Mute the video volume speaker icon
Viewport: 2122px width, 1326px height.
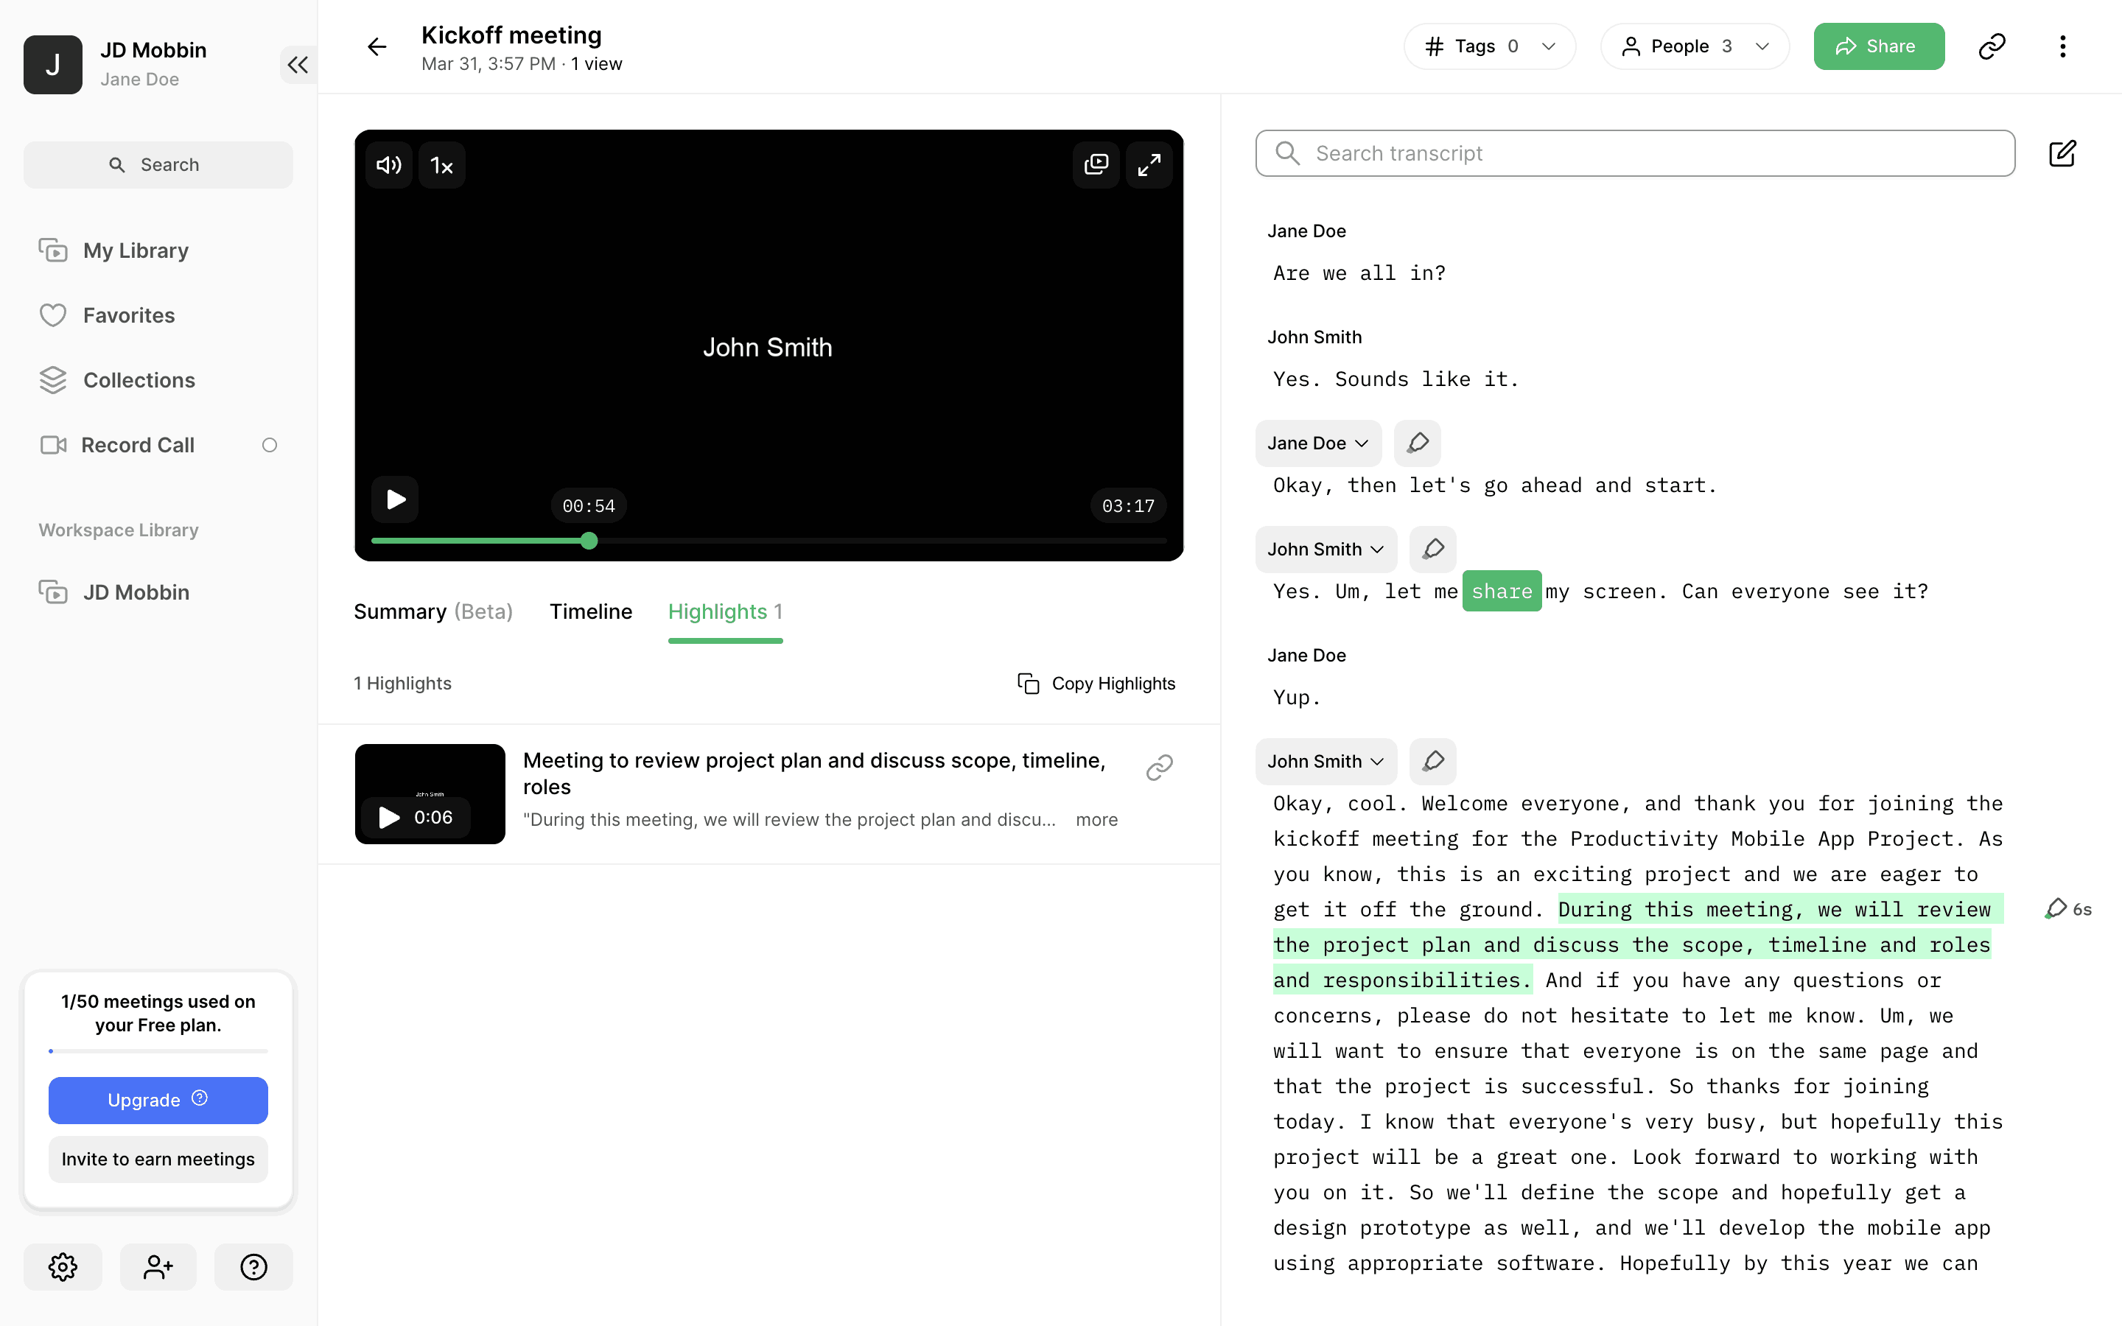click(388, 165)
